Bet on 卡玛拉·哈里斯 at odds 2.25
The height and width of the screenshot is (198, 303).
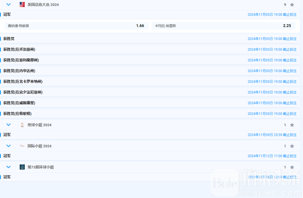(x=223, y=26)
